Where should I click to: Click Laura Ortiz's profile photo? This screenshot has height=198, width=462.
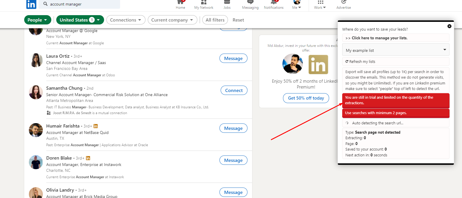[36, 60]
